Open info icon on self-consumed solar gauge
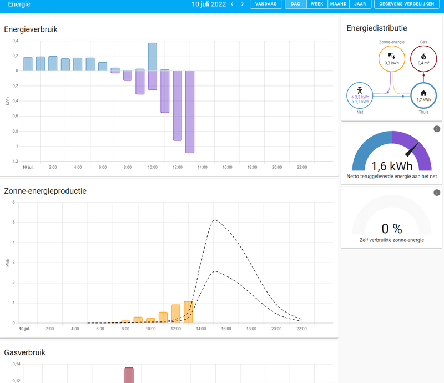This screenshot has height=383, width=444. click(x=437, y=193)
